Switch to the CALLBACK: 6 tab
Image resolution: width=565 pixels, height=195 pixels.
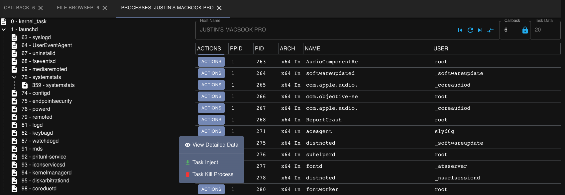(x=19, y=8)
